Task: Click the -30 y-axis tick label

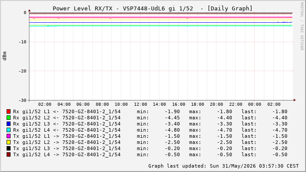Action: click(22, 100)
